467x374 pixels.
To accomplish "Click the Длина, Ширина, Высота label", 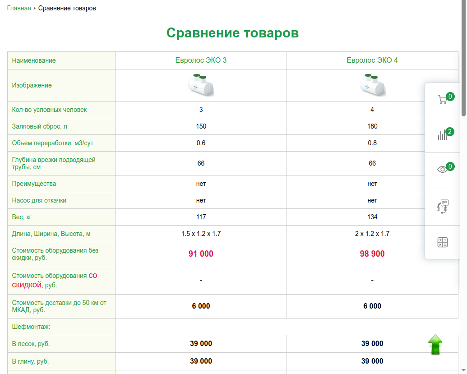I will coord(51,233).
